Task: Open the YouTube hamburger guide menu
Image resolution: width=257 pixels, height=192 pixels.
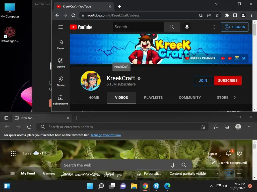Action: (x=61, y=27)
